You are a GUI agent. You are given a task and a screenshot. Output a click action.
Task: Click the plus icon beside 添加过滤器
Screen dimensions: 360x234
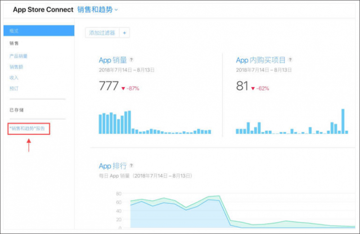tap(125, 33)
